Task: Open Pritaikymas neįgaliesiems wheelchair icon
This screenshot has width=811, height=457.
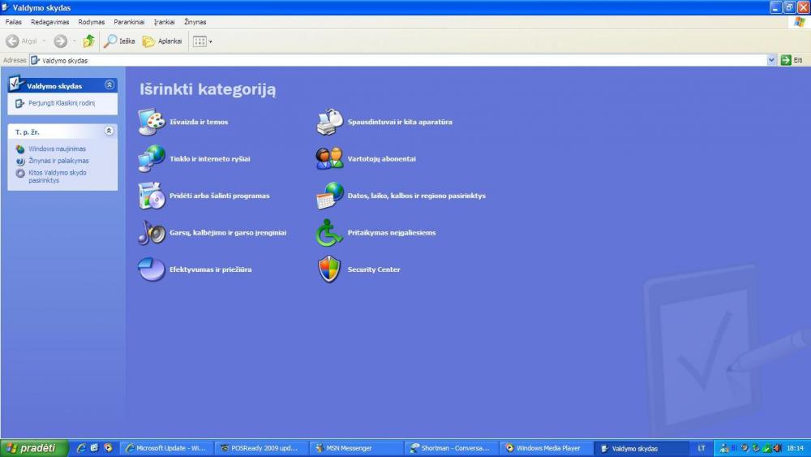Action: [329, 232]
